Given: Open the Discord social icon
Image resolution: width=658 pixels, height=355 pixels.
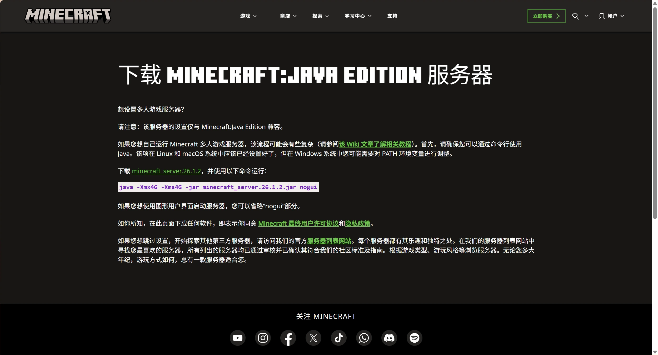Looking at the screenshot, I should pyautogui.click(x=389, y=338).
